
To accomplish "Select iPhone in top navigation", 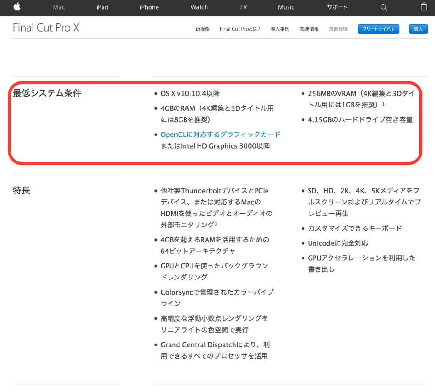I will [149, 7].
